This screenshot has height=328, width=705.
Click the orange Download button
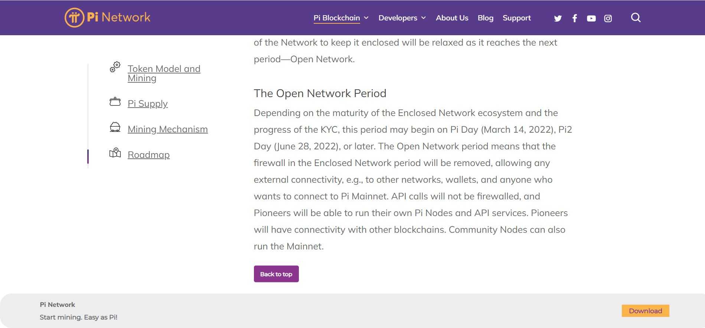point(645,311)
